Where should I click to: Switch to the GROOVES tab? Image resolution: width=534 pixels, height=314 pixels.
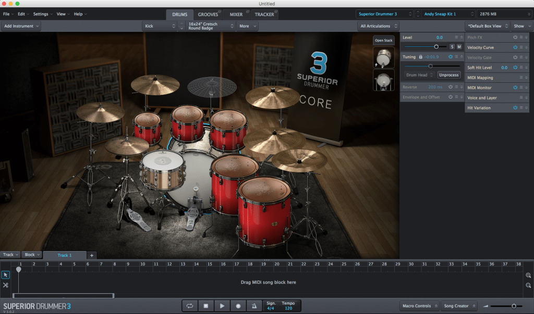click(209, 15)
